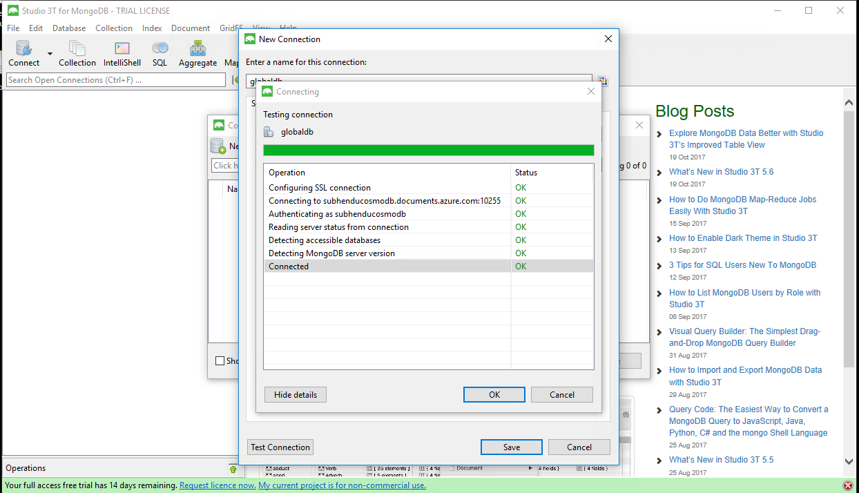The width and height of the screenshot is (859, 493).
Task: Open How to Do MongoDB Map-Reduce Jobs post
Action: coord(742,205)
